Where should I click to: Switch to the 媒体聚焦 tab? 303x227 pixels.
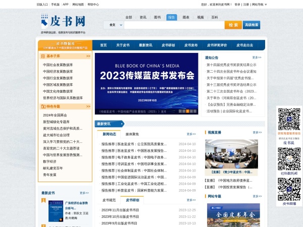pyautogui.click(x=132, y=134)
